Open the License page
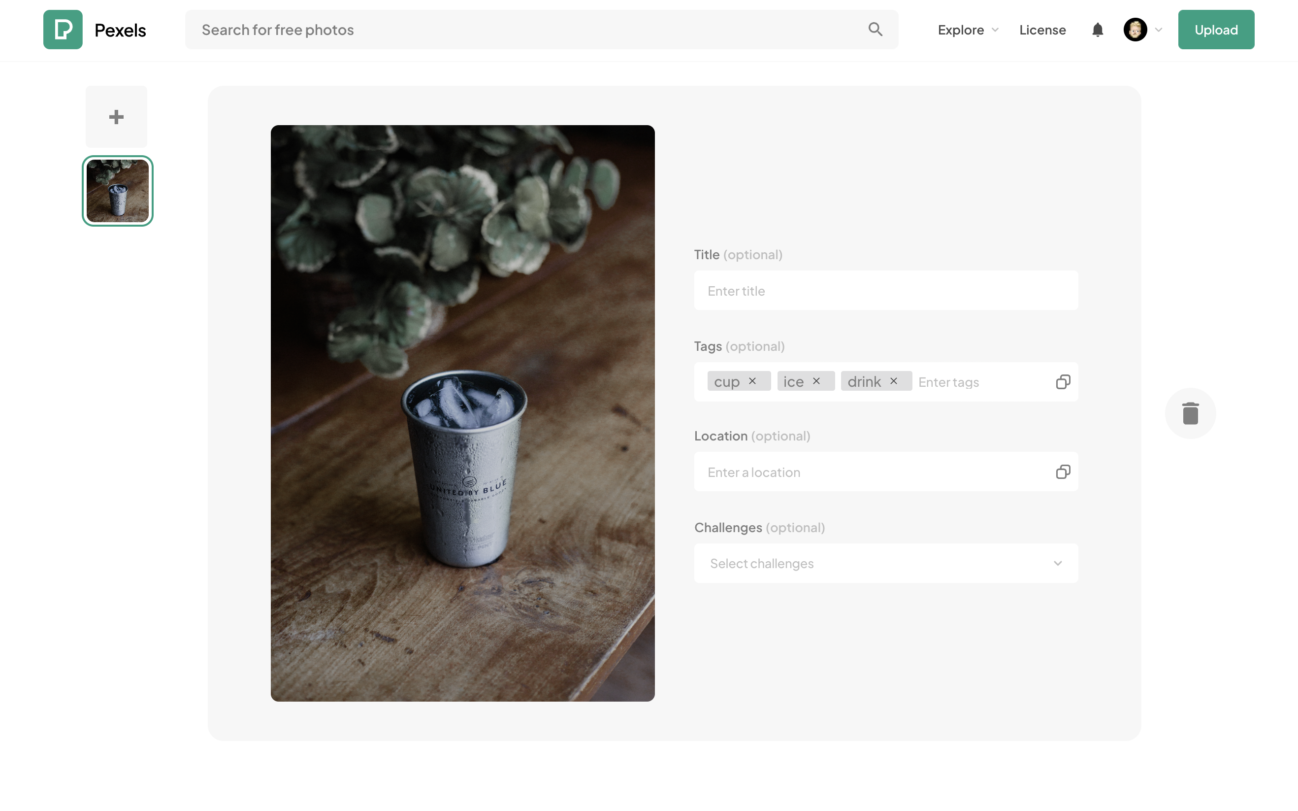 pyautogui.click(x=1042, y=30)
